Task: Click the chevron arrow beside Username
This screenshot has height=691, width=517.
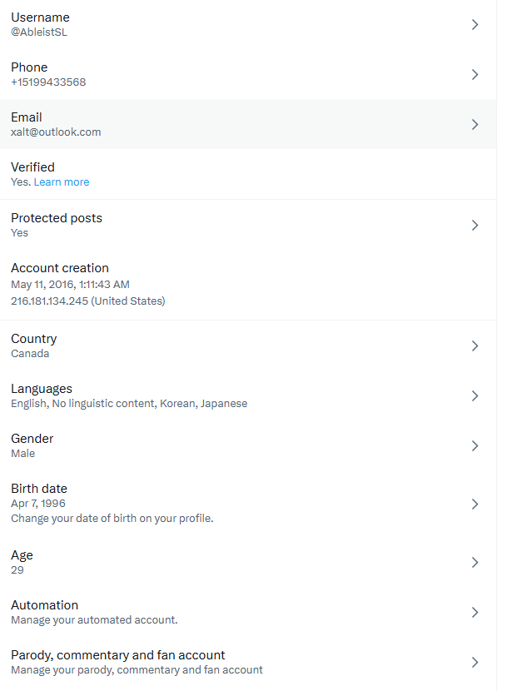Action: point(475,25)
